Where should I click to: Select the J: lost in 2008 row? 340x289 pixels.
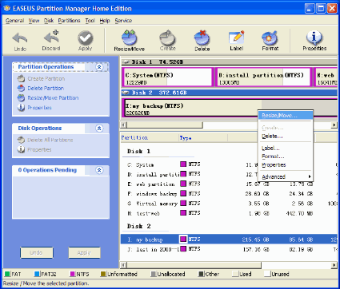(229, 249)
